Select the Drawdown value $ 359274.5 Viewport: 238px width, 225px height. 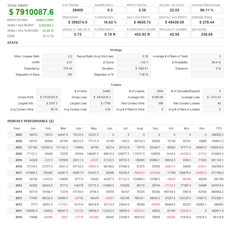(78, 22)
